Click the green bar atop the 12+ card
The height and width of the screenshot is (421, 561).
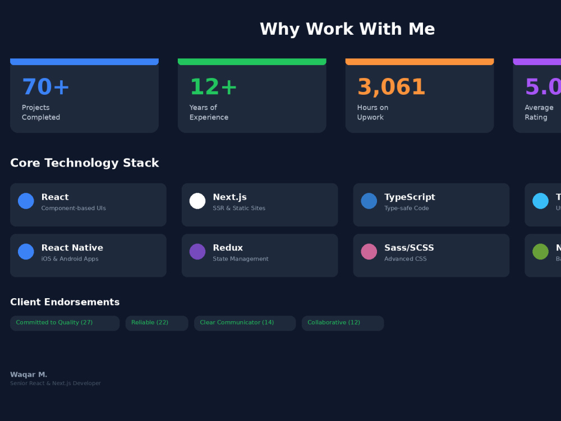coord(252,62)
